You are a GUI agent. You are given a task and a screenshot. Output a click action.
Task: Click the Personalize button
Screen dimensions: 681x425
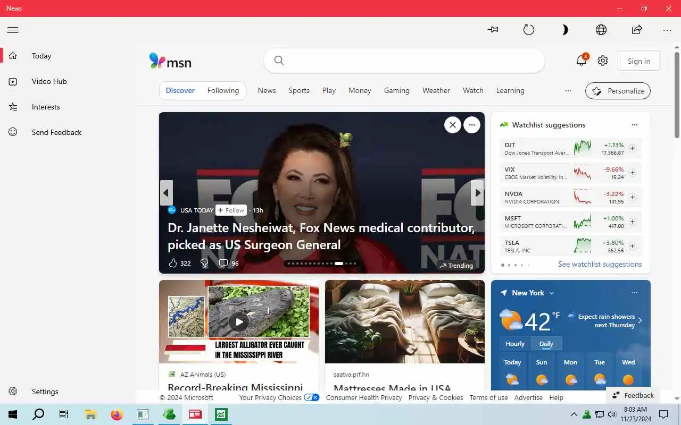[618, 91]
